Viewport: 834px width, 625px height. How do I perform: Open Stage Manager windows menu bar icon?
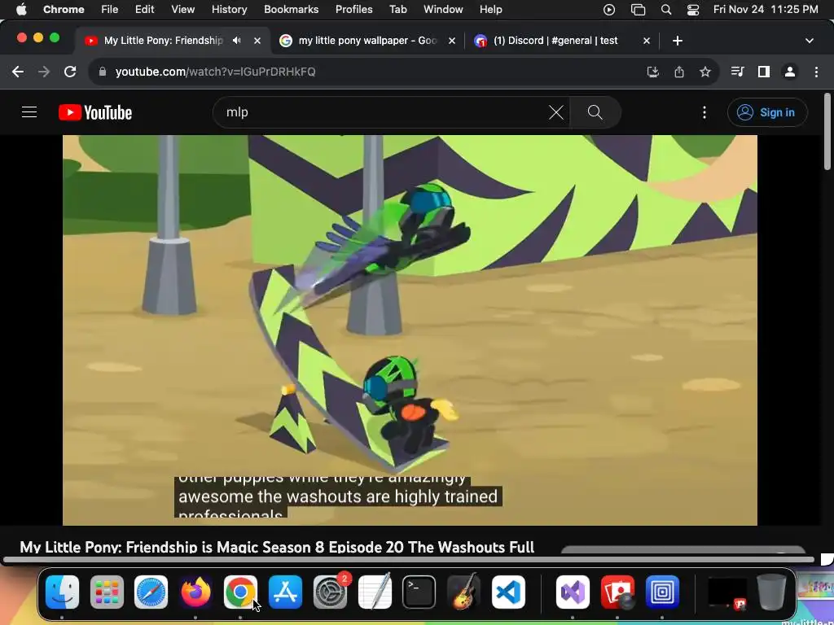(638, 10)
